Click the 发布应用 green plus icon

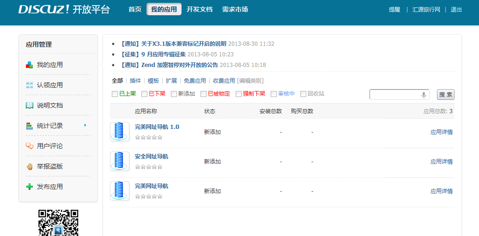click(x=29, y=187)
